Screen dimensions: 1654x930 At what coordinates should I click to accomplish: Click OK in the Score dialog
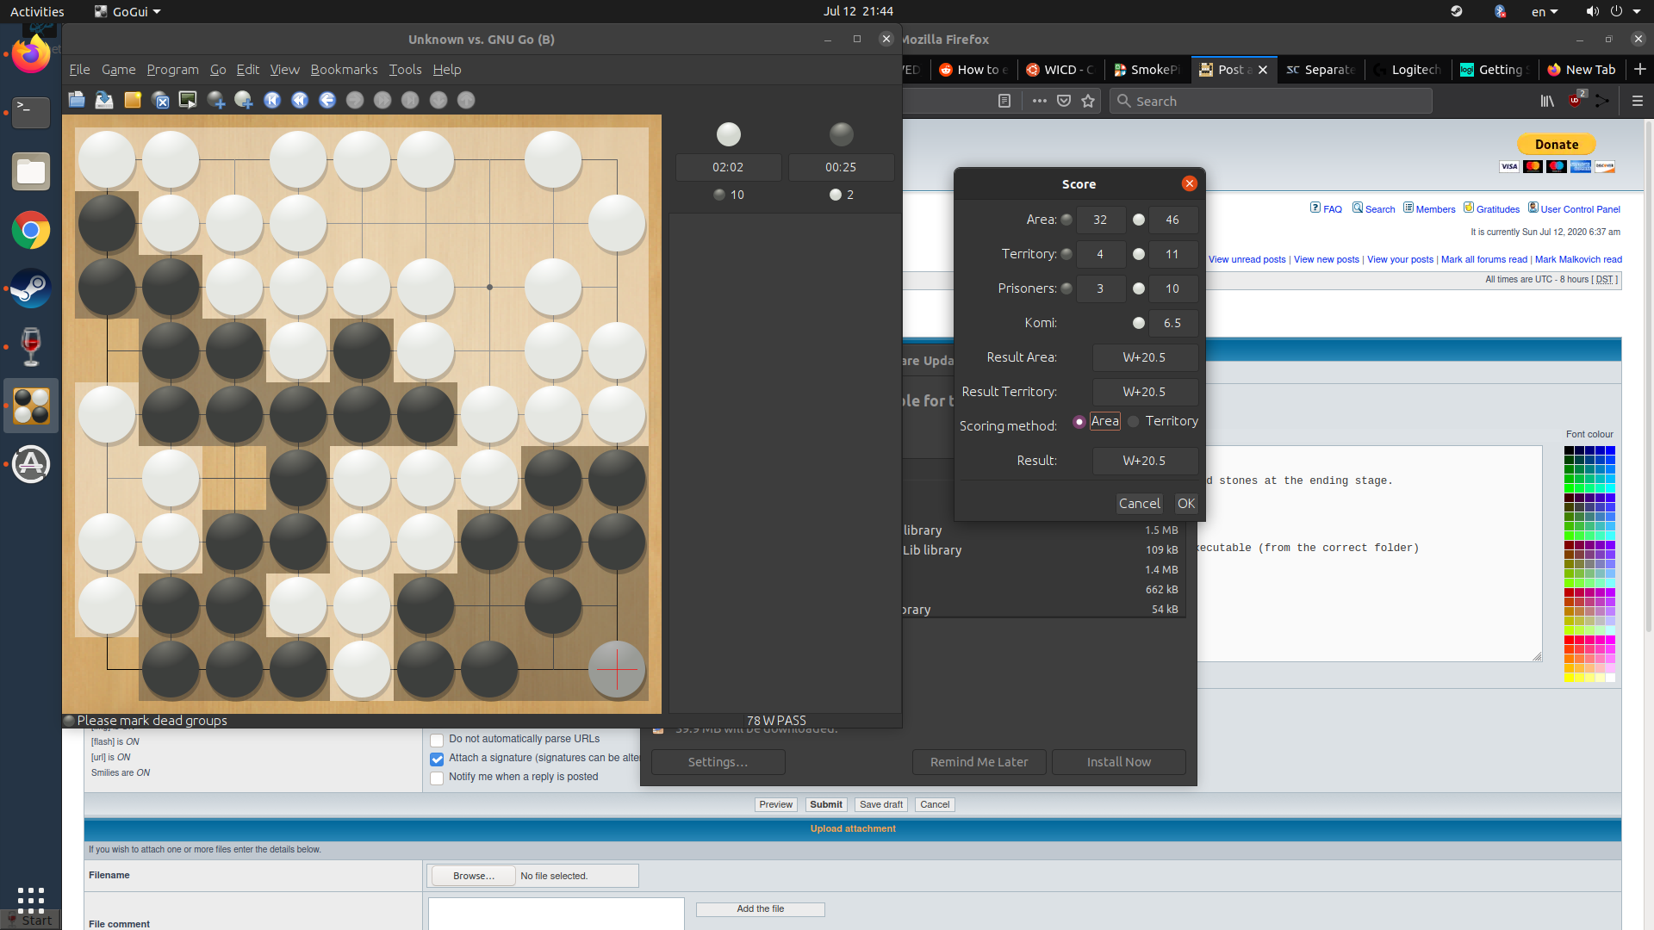coord(1186,504)
